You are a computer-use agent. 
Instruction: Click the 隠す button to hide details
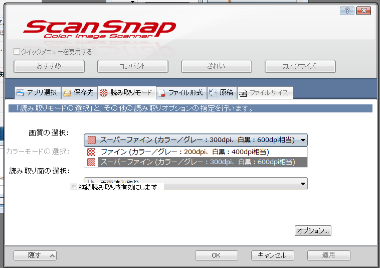click(35, 255)
